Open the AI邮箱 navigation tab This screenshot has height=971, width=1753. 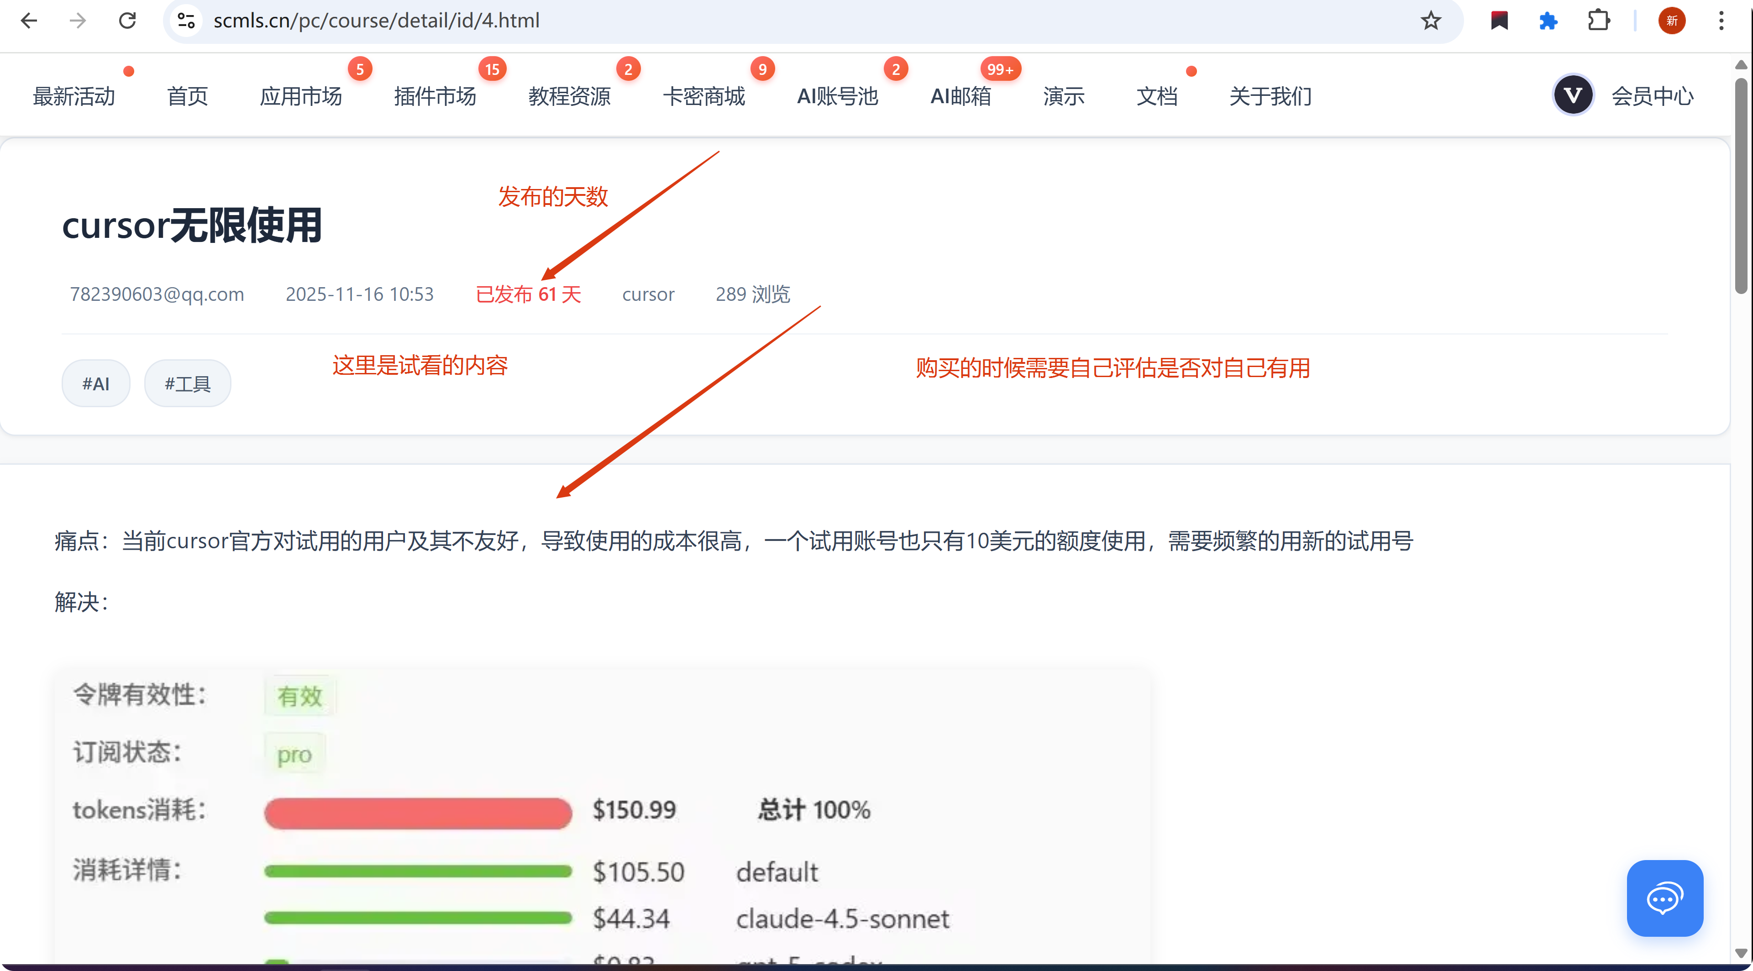pyautogui.click(x=960, y=96)
